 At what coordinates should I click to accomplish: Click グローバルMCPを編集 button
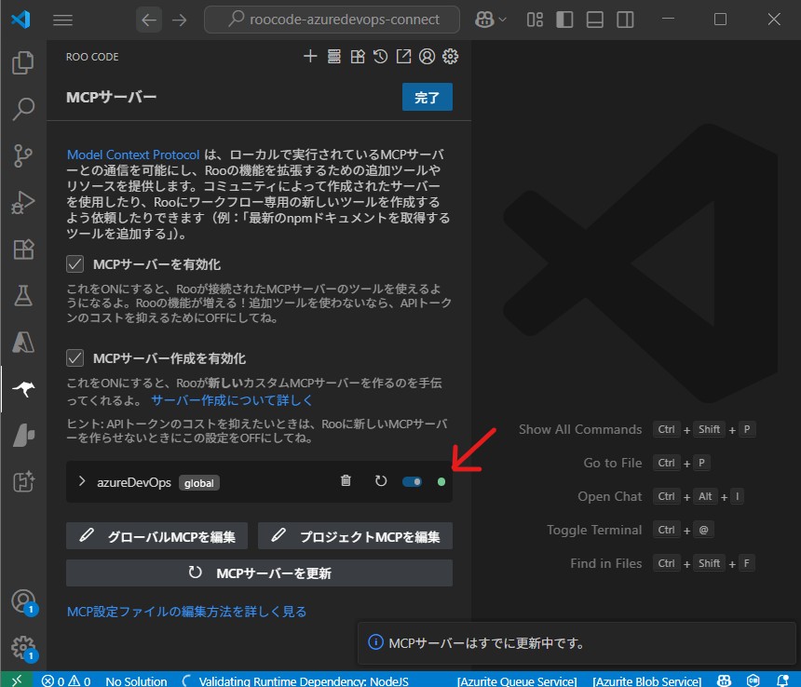(x=156, y=536)
